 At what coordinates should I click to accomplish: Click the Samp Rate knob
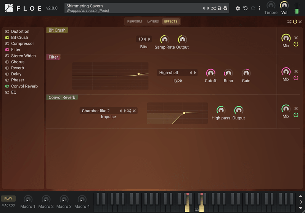click(x=165, y=40)
